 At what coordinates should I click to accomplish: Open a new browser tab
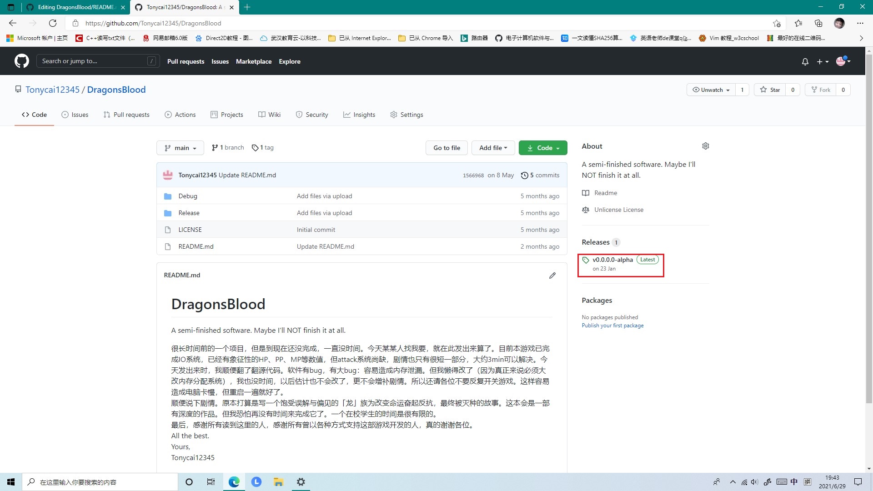pyautogui.click(x=247, y=7)
